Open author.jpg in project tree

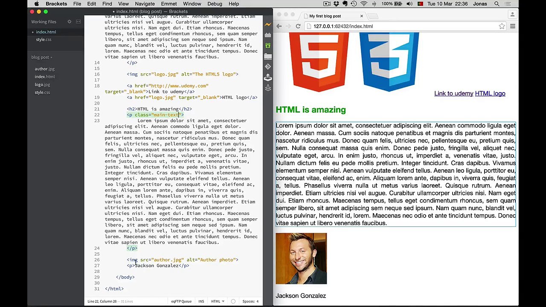tap(44, 69)
